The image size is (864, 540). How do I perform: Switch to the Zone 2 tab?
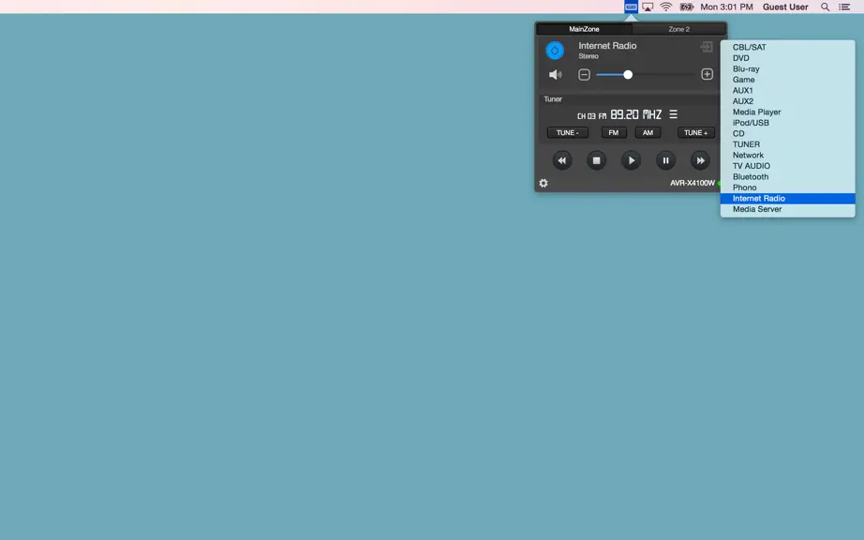[x=678, y=29]
